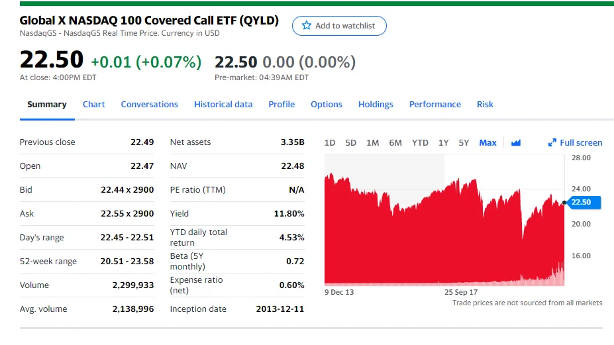Click the Beta (5Y monthly) label
Viewport: 614px width, 345px height.
click(187, 261)
